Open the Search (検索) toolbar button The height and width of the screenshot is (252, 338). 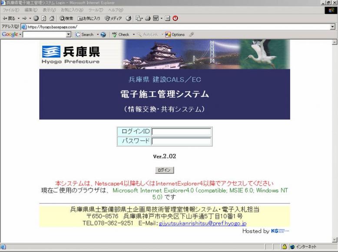66,18
